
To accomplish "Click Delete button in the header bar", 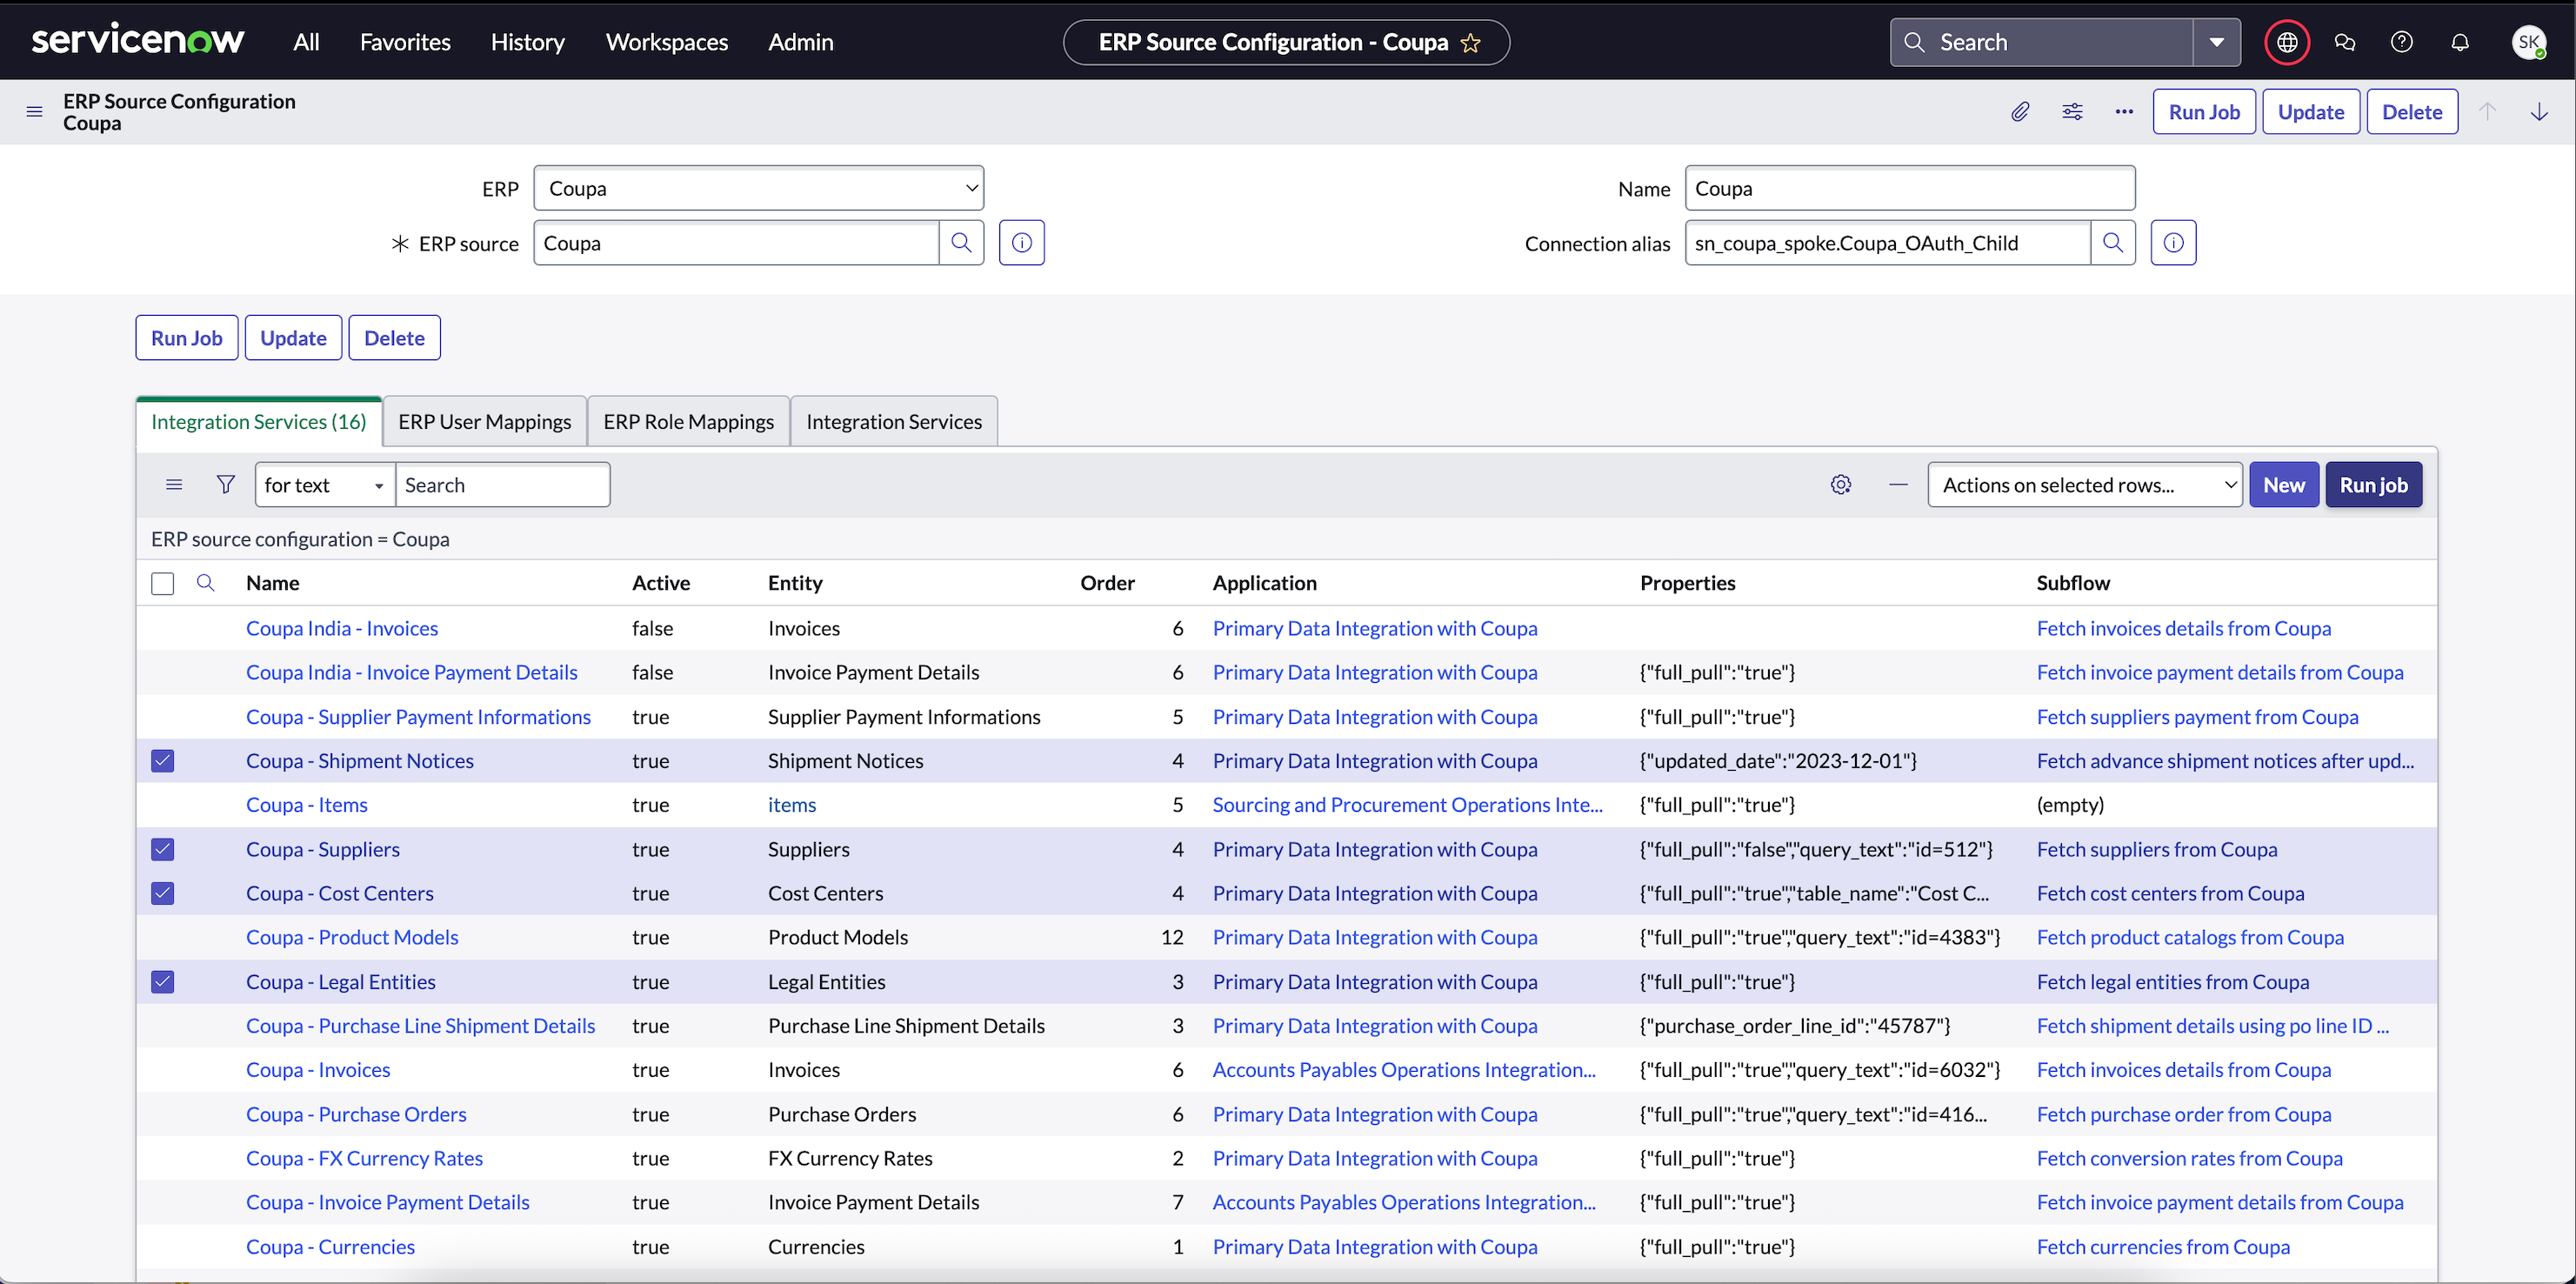I will pos(2412,112).
